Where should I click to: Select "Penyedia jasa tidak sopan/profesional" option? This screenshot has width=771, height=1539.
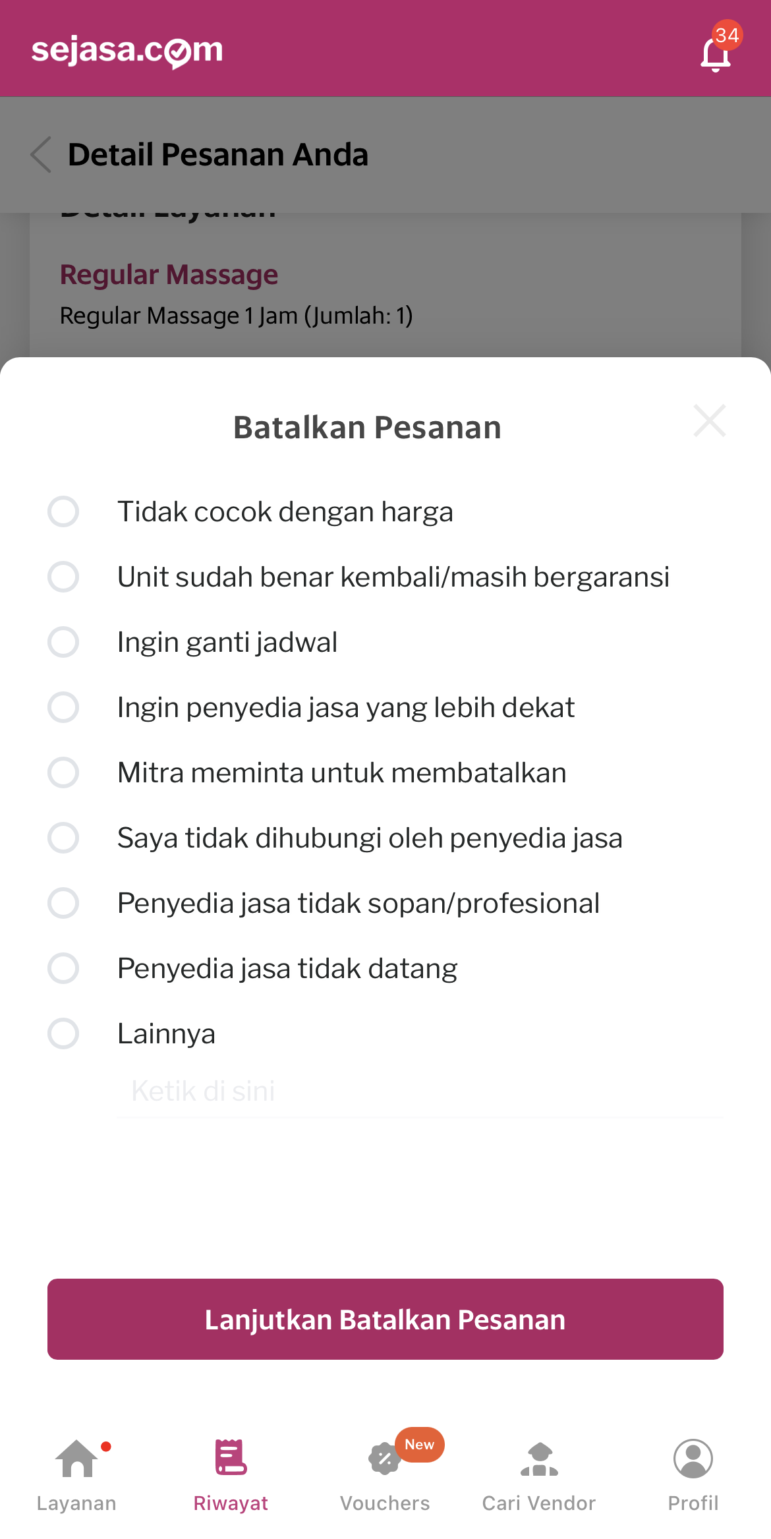63,903
